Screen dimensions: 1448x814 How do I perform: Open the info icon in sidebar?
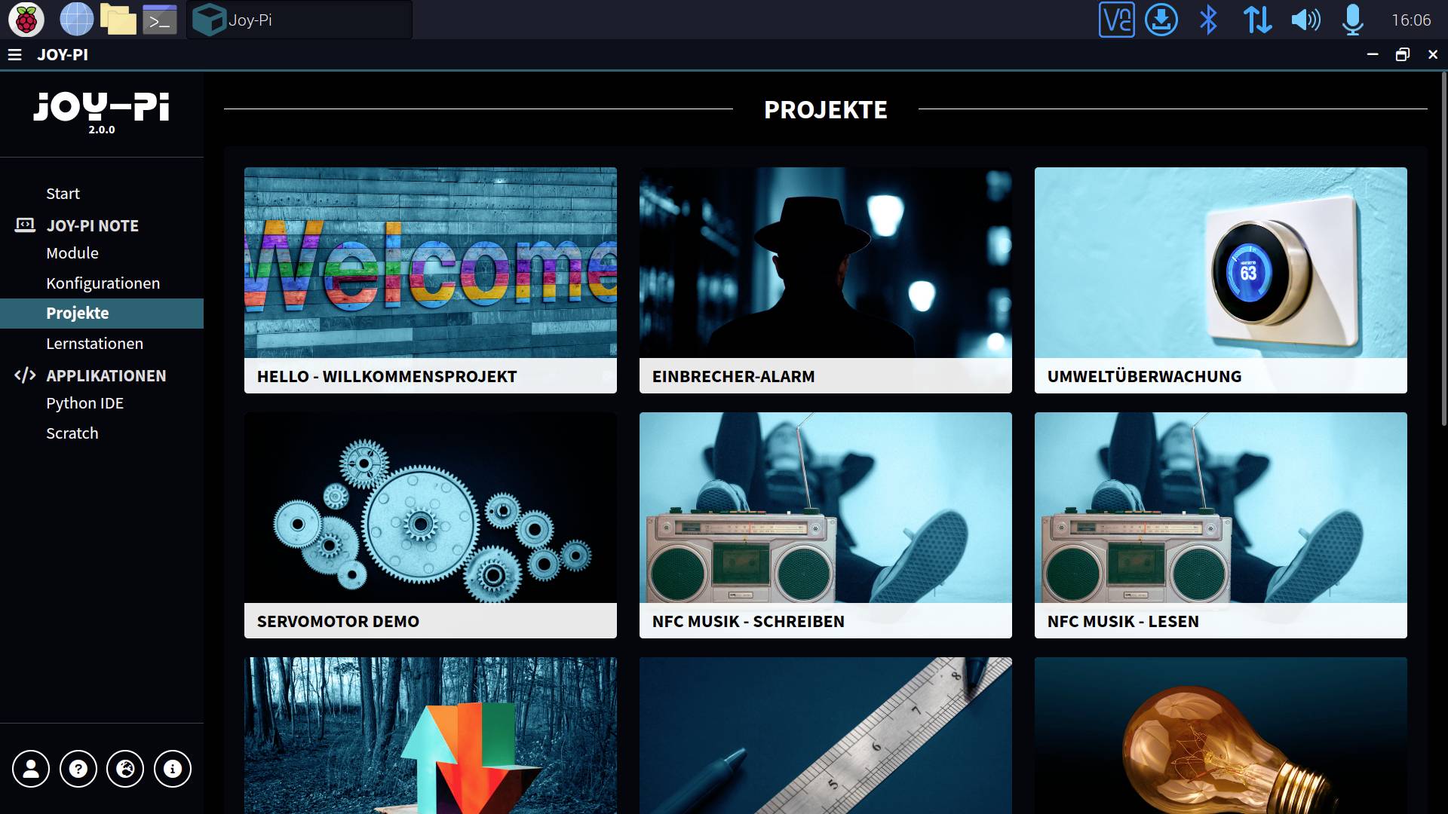173,769
